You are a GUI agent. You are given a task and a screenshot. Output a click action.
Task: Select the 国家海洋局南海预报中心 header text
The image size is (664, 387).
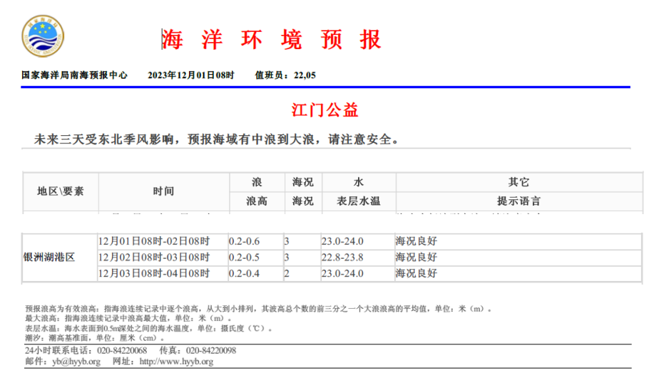pos(75,75)
